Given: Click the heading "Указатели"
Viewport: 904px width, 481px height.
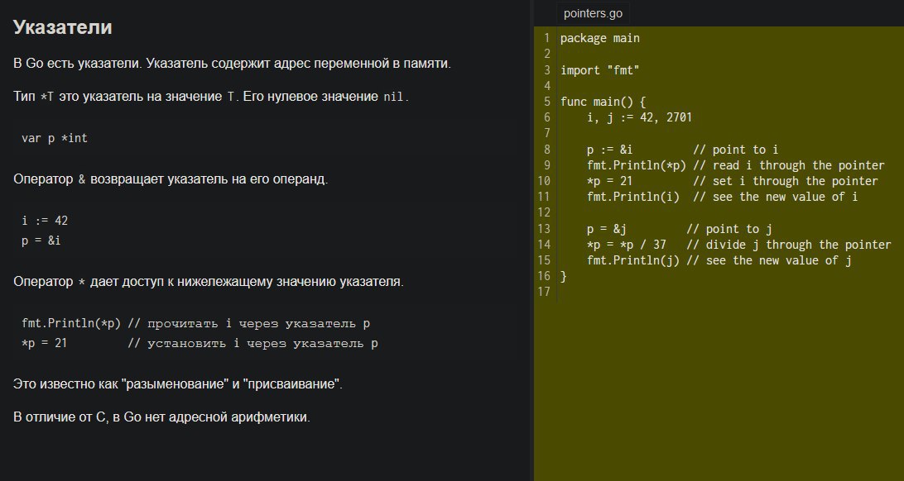Looking at the screenshot, I should click(x=62, y=27).
